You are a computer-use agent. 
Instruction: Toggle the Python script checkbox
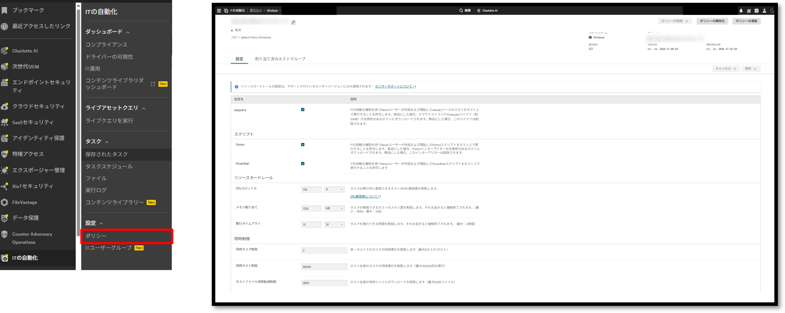303,145
